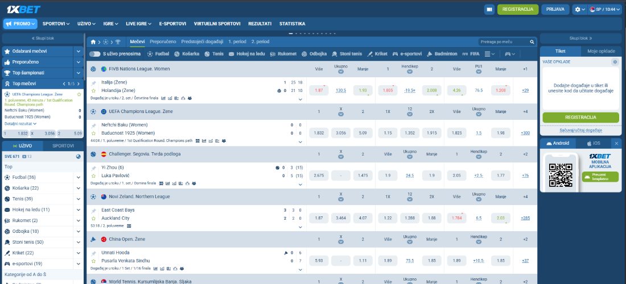The height and width of the screenshot is (284, 626).
Task: Filter by Tenis in sport filter bar
Action: tap(214, 54)
